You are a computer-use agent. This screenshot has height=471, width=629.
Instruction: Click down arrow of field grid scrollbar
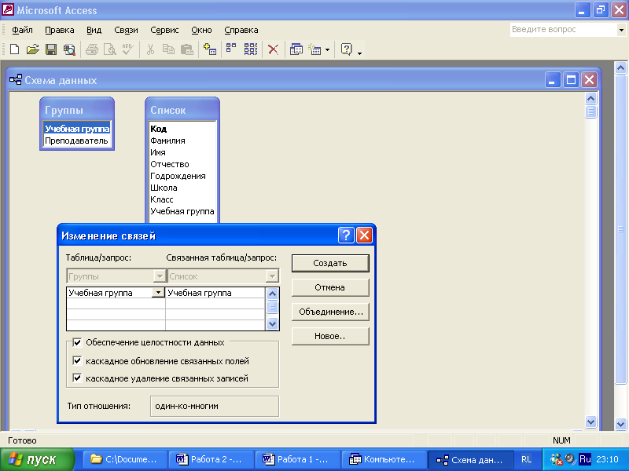tap(272, 323)
